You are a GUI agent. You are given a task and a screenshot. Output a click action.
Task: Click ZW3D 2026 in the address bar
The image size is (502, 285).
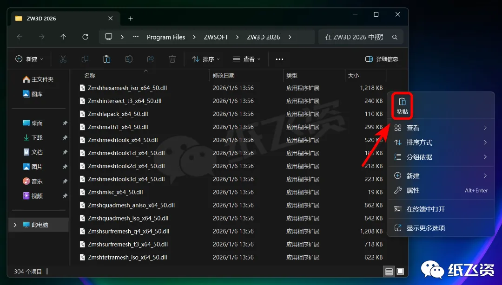(x=264, y=37)
